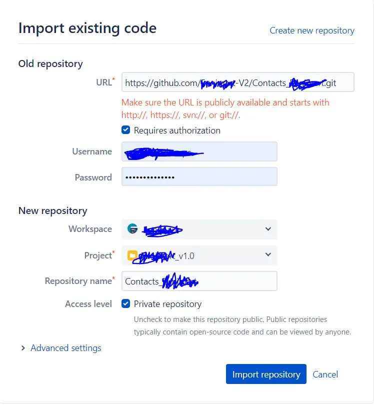Uncheck the Private repository checkbox
This screenshot has height=405, width=374.
126,304
